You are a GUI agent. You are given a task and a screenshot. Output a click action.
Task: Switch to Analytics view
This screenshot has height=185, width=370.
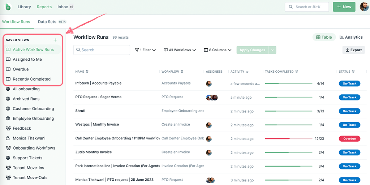click(351, 37)
